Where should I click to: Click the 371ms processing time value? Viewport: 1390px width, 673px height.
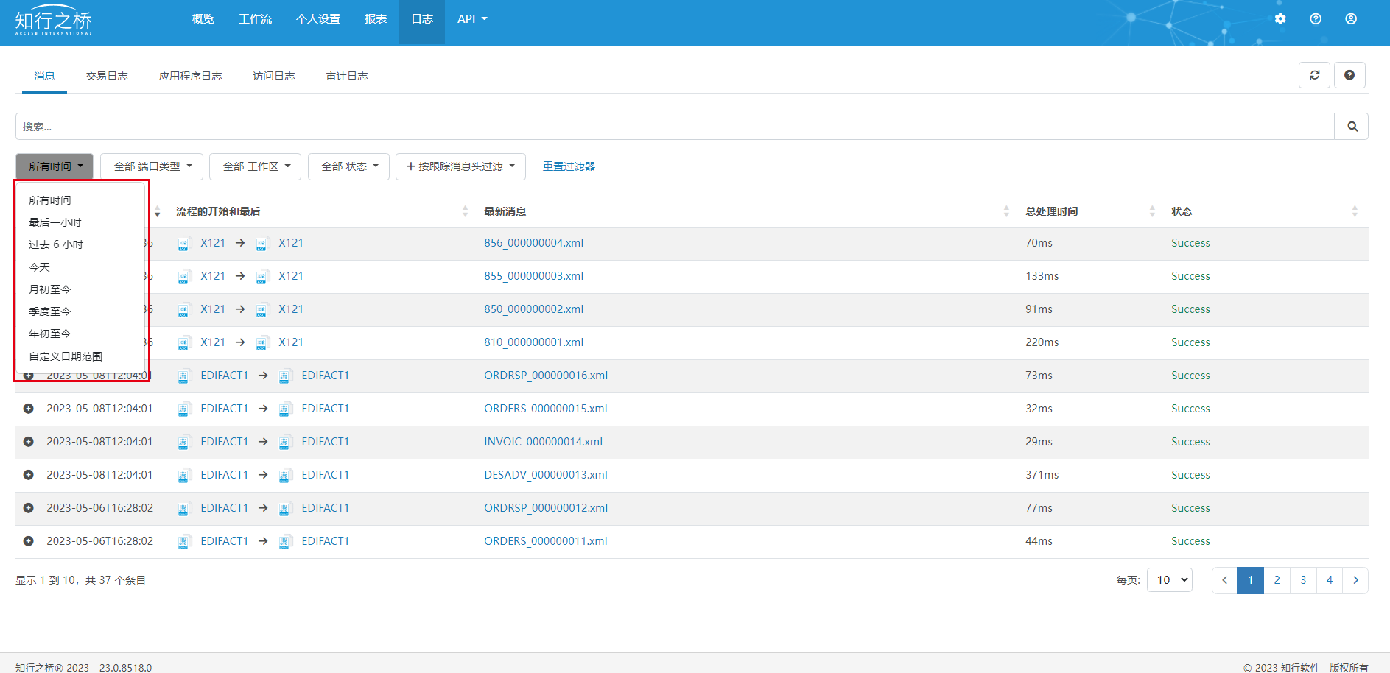[x=1042, y=475]
